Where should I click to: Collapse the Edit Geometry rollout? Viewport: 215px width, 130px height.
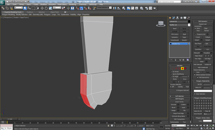[203, 21]
